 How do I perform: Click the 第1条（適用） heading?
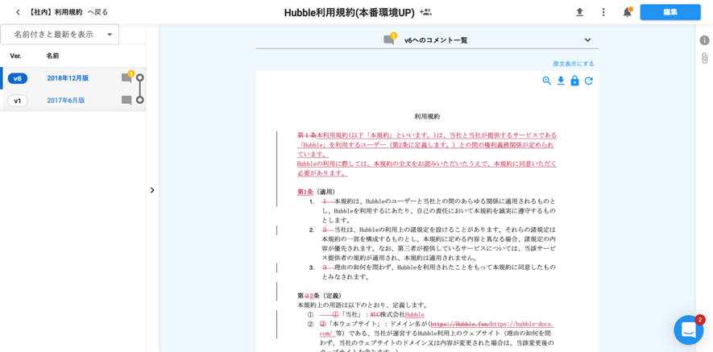coord(316,192)
